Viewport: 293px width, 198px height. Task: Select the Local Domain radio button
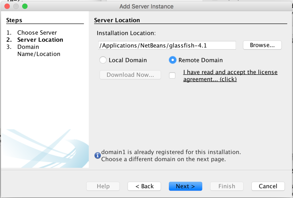pyautogui.click(x=103, y=60)
